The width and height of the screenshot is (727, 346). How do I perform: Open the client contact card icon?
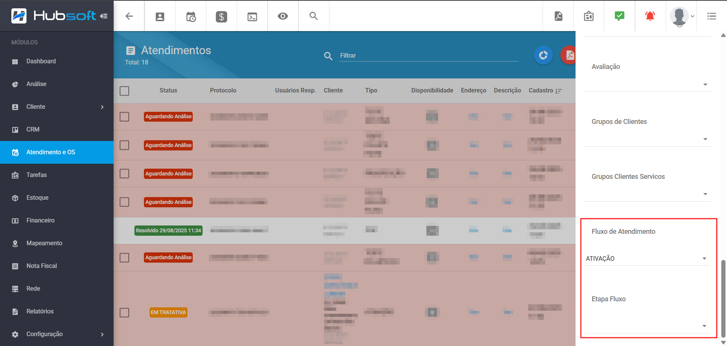point(160,16)
